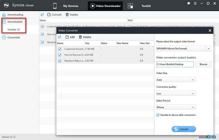
Task: Uncheck Newborn Baby Lu... in converter list
Action: [60, 61]
